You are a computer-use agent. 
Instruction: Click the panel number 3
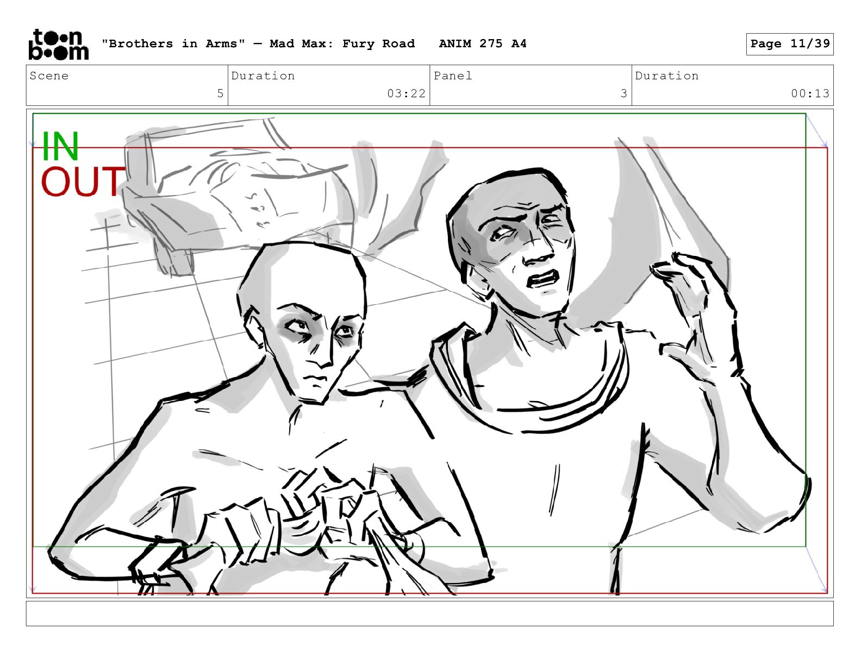624,93
